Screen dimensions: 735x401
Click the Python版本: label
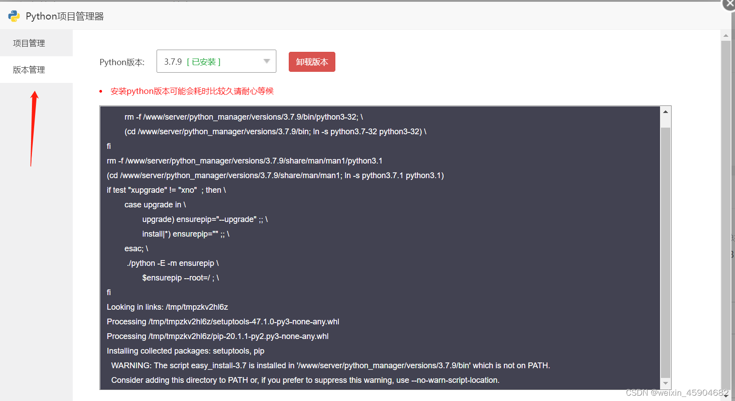coord(122,62)
